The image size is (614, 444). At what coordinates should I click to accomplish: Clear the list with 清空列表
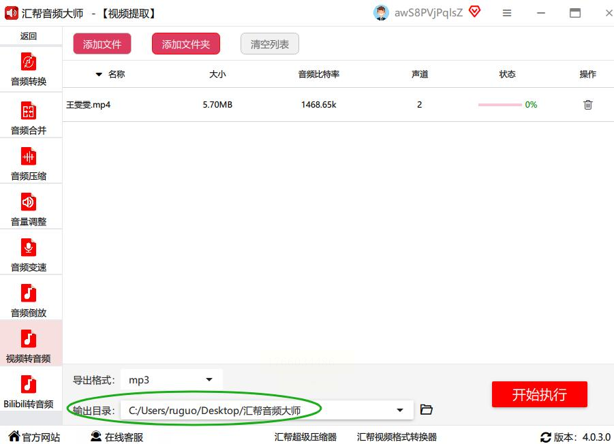pos(269,44)
